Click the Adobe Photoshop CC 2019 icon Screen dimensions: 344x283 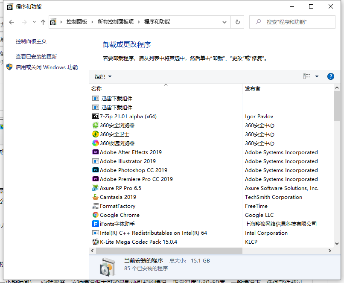[96, 170]
